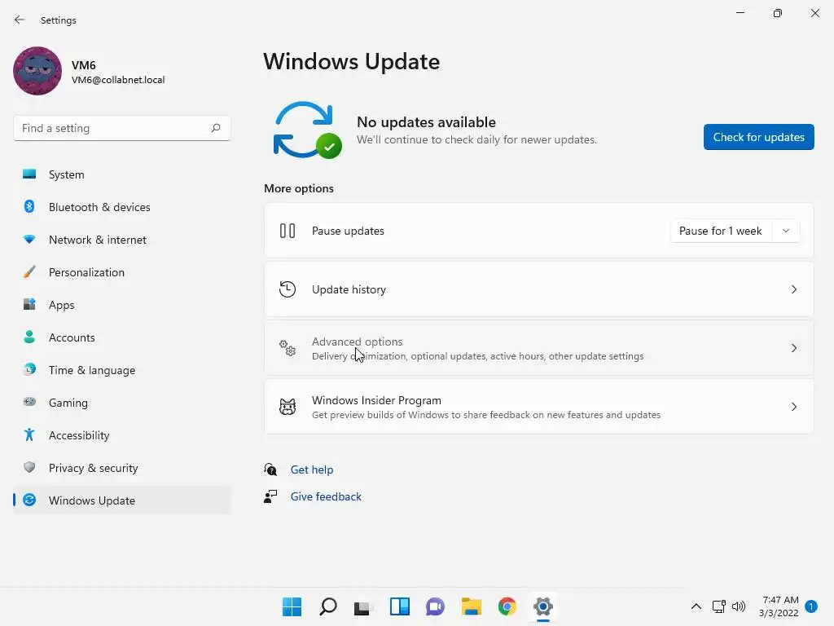Open the Gaming controller icon
The image size is (834, 626).
coord(29,402)
